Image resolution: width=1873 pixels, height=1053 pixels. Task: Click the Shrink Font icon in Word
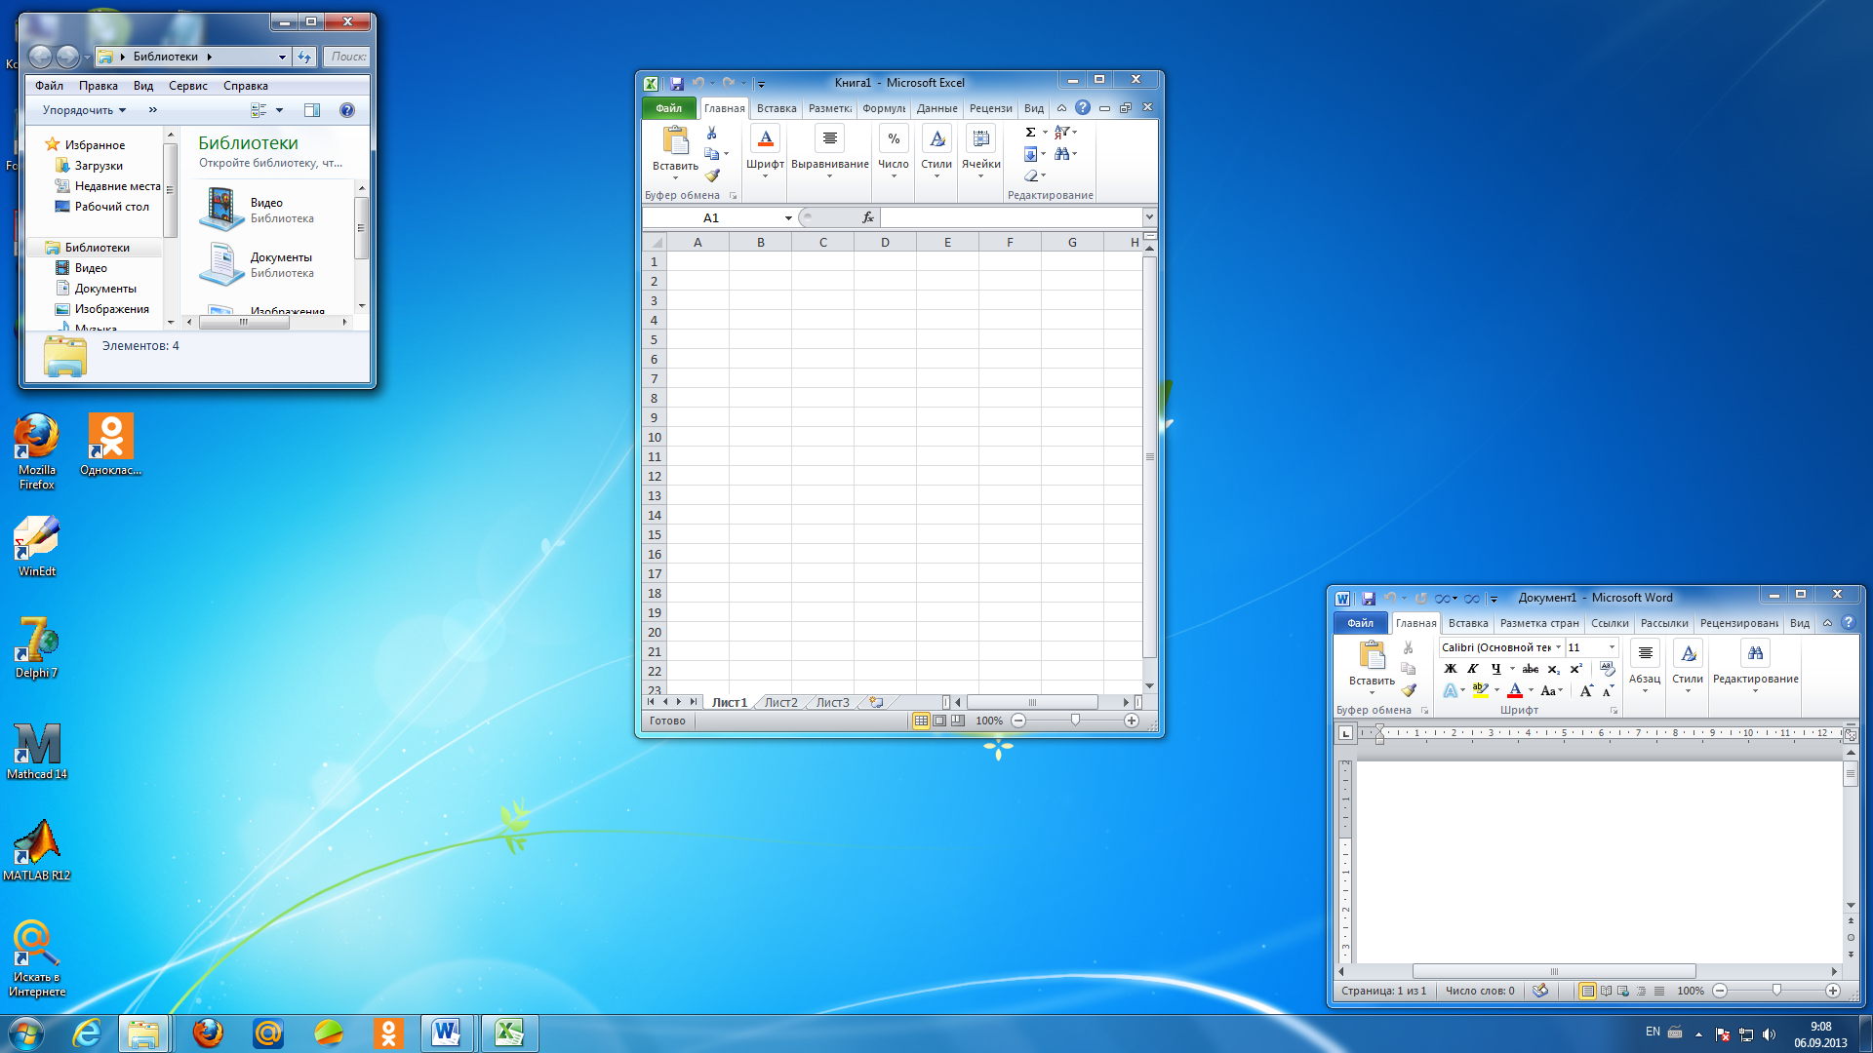pos(1608,690)
